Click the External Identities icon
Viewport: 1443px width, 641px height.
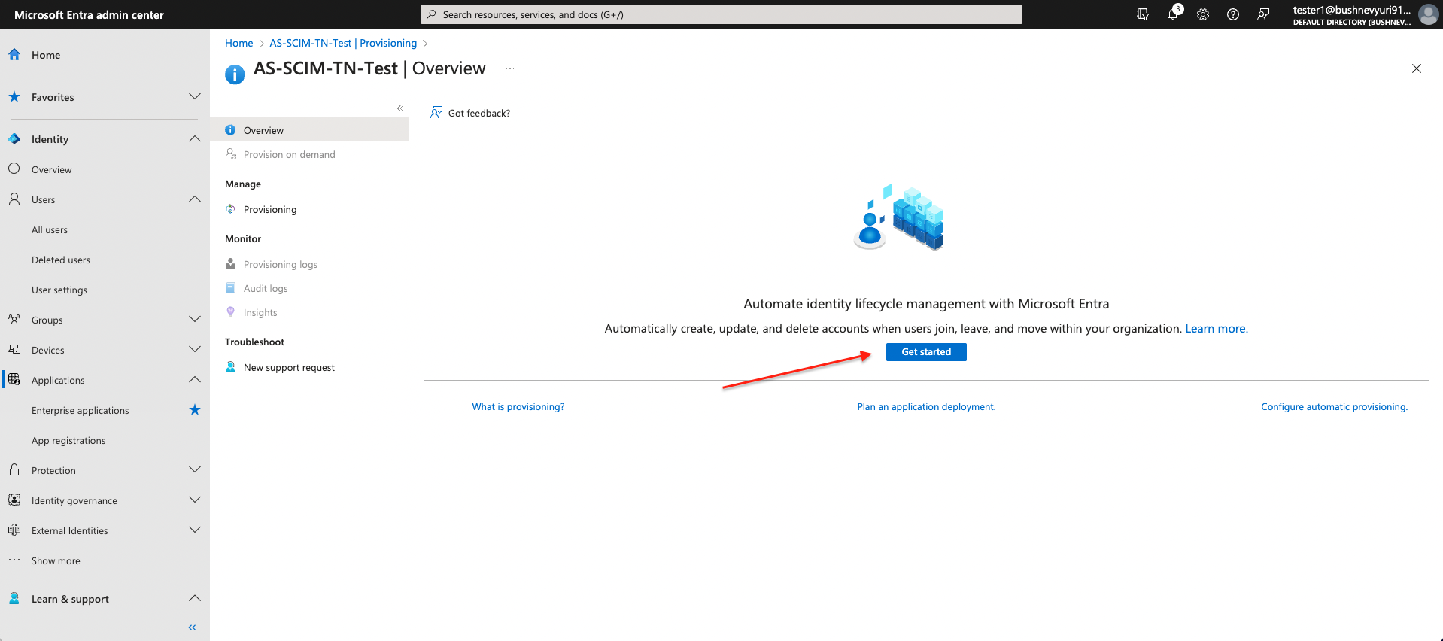click(x=14, y=530)
